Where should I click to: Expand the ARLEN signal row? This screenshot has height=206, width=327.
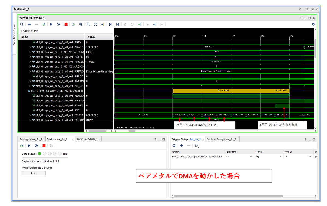pos(30,57)
